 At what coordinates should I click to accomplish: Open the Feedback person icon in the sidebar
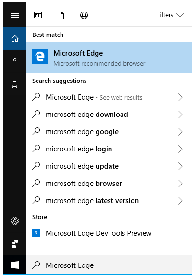point(15,244)
